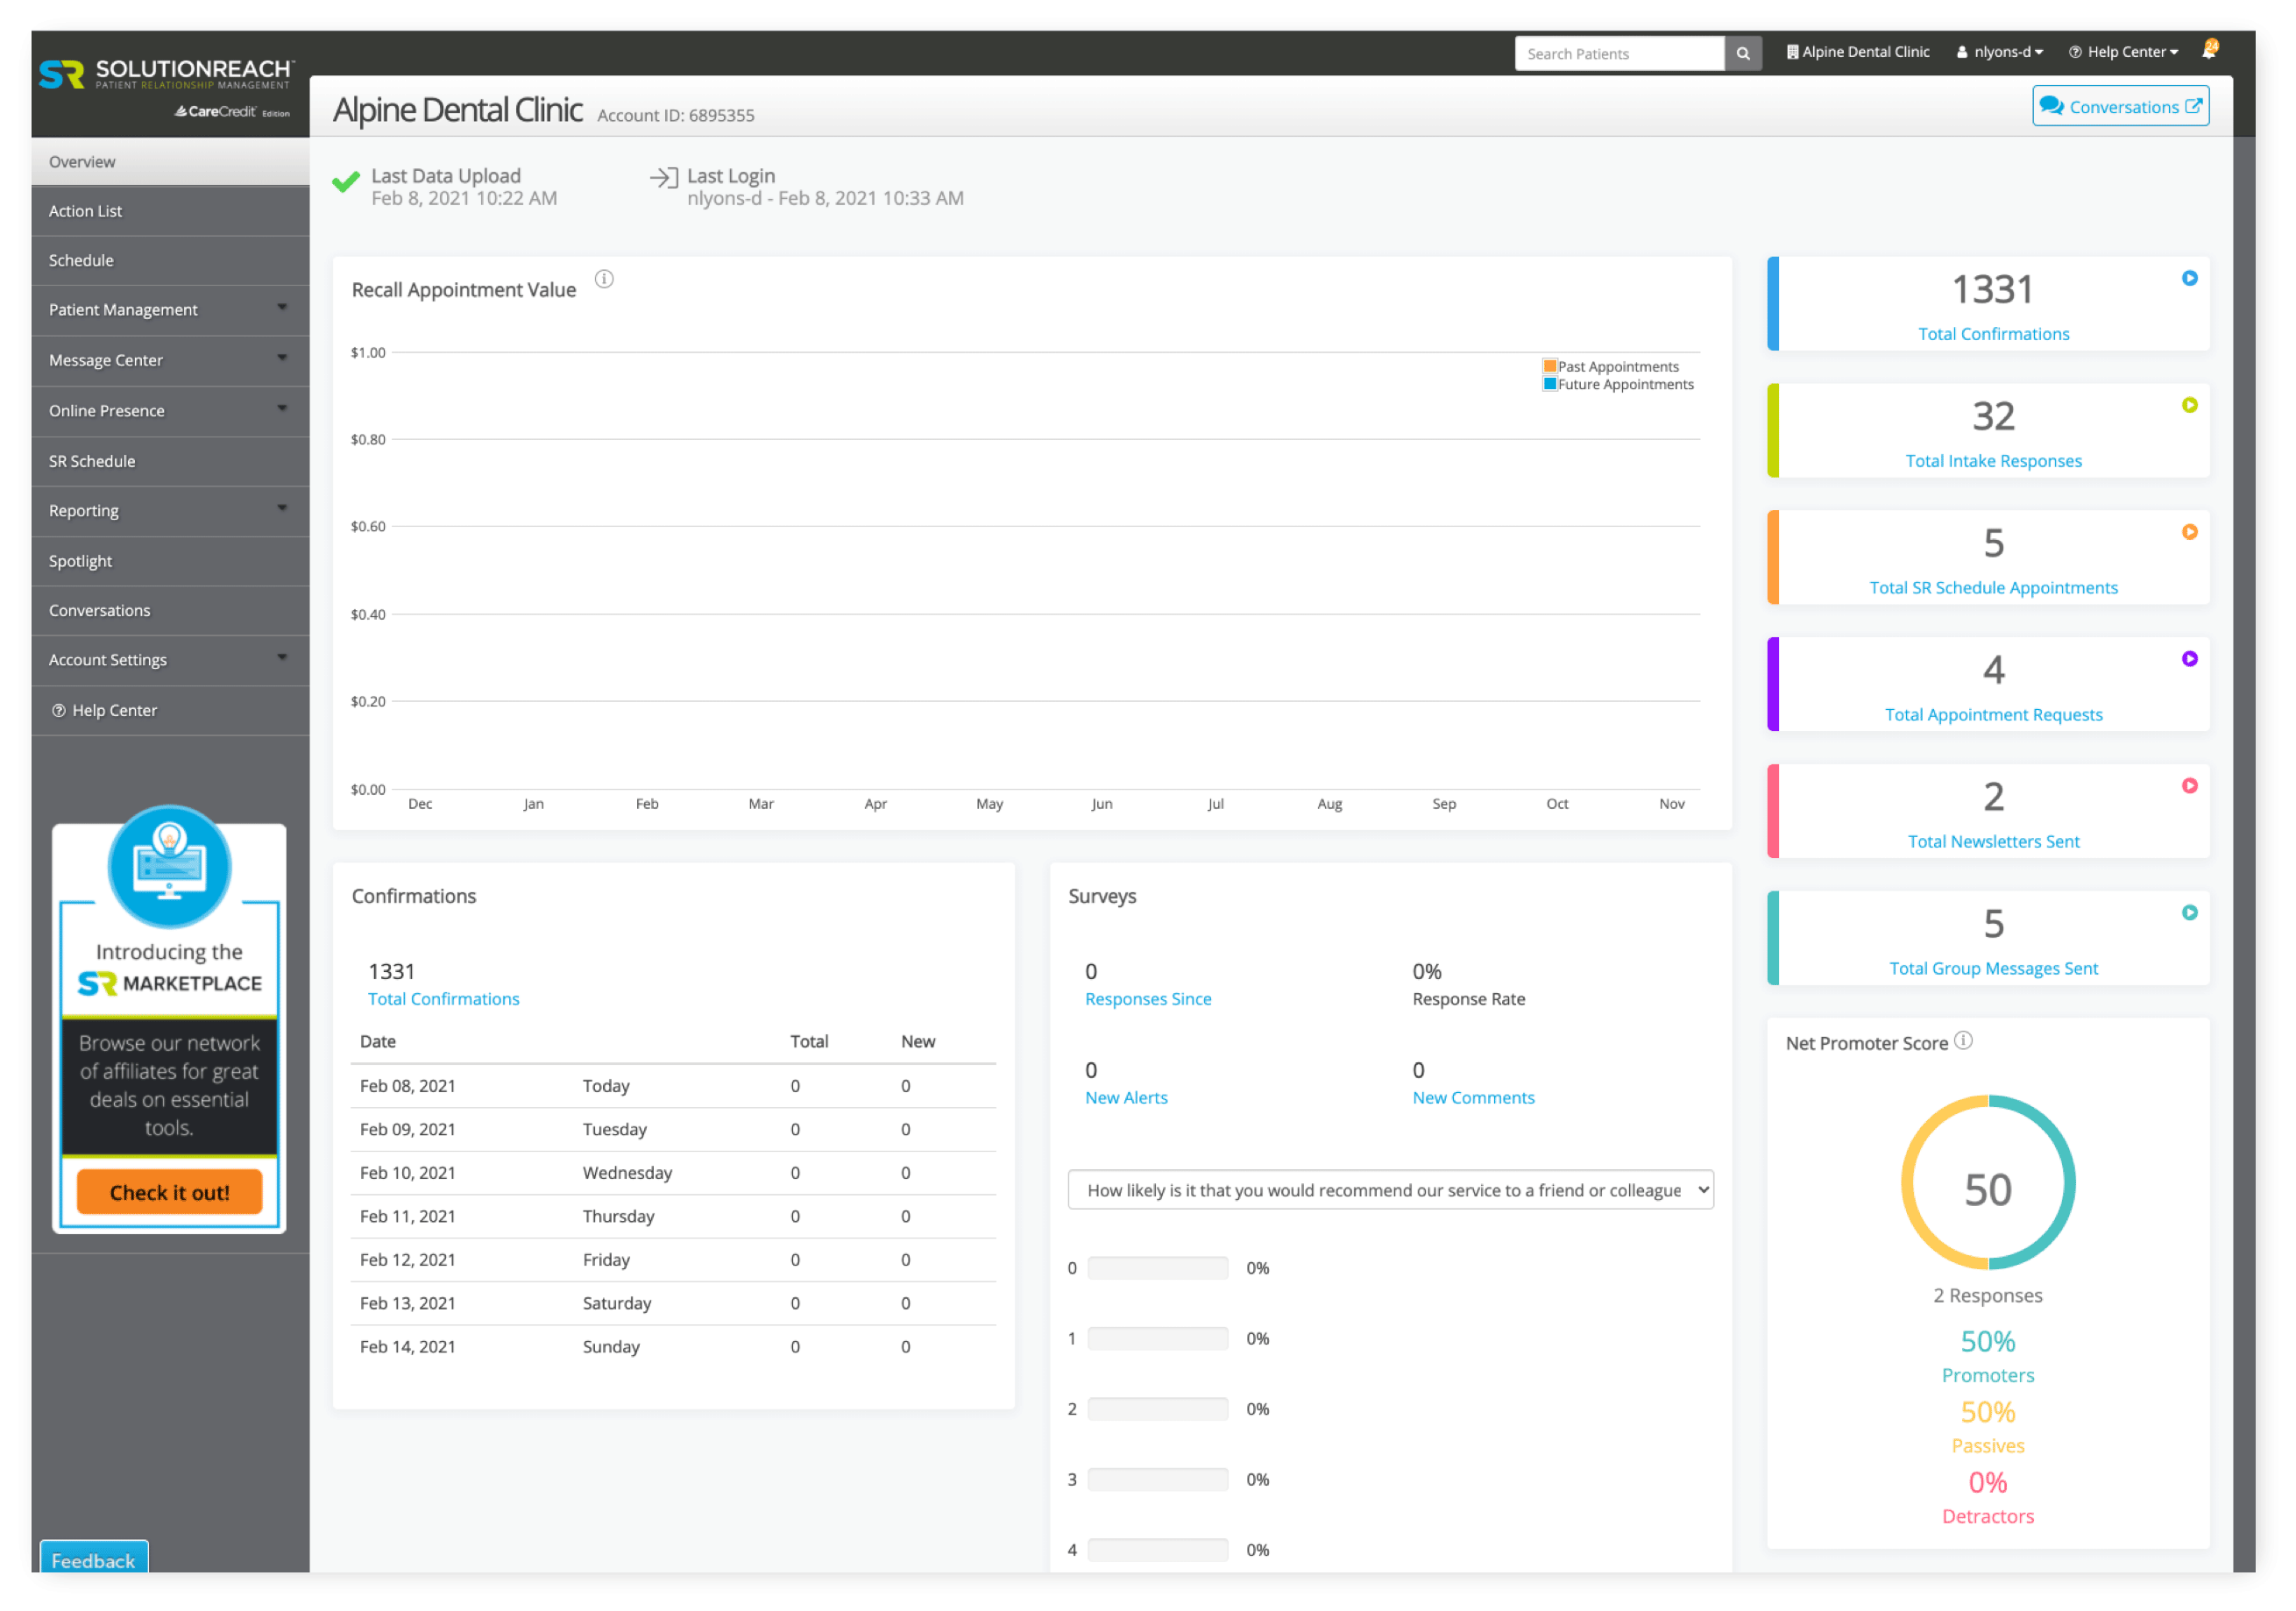Expand the Account Settings menu
The height and width of the screenshot is (1611, 2296).
point(170,660)
